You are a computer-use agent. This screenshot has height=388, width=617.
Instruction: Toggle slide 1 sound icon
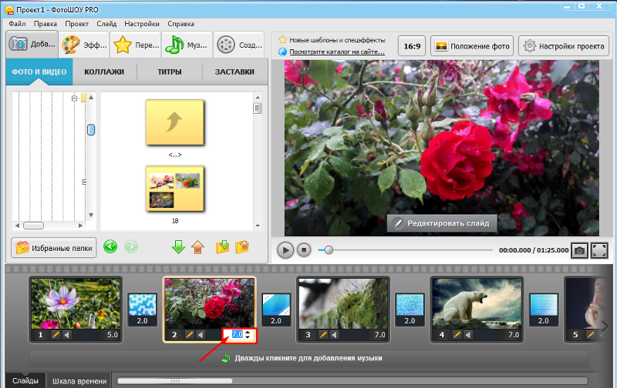point(67,335)
